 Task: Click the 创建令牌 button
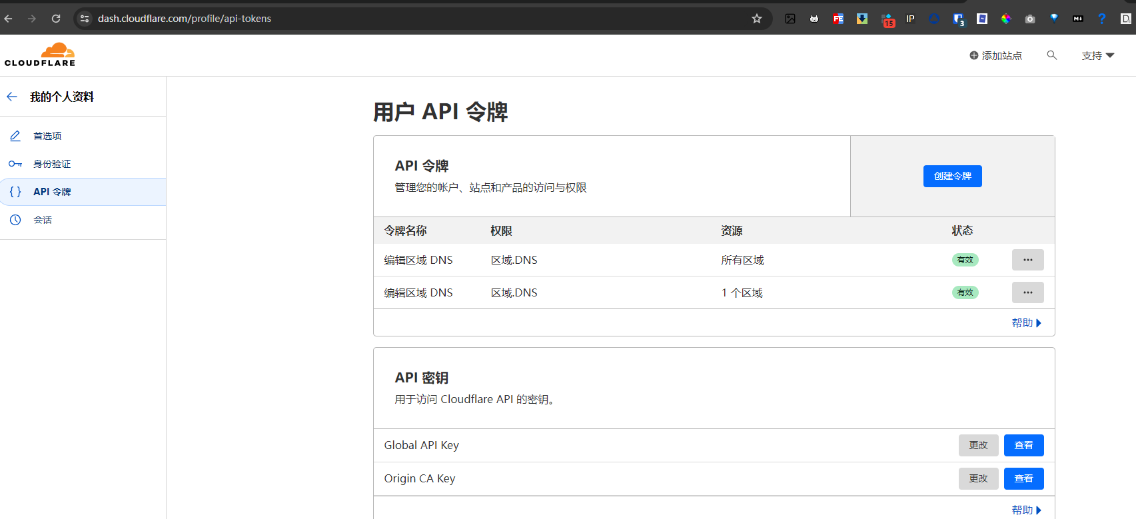[x=952, y=176]
